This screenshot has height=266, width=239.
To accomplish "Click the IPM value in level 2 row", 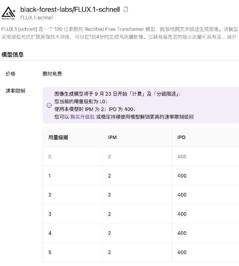I will 109,195.
